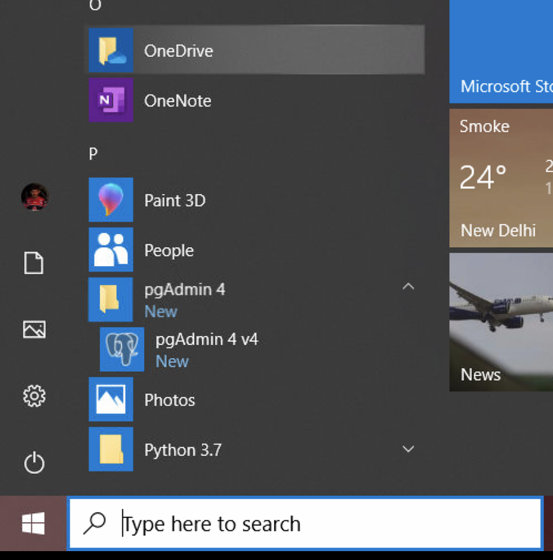This screenshot has height=560, width=553.
Task: Launch OneNote from the app list
Action: click(x=110, y=100)
